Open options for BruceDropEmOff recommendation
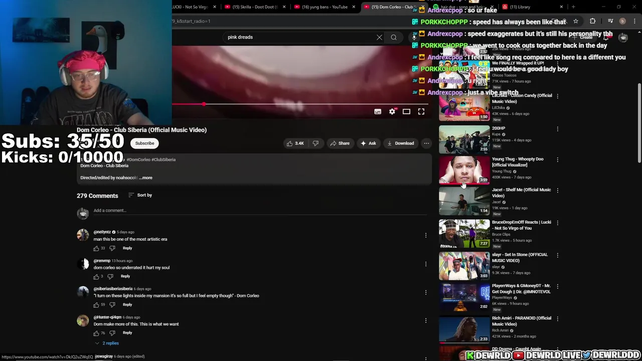Image resolution: width=642 pixels, height=361 pixels. 557,223
